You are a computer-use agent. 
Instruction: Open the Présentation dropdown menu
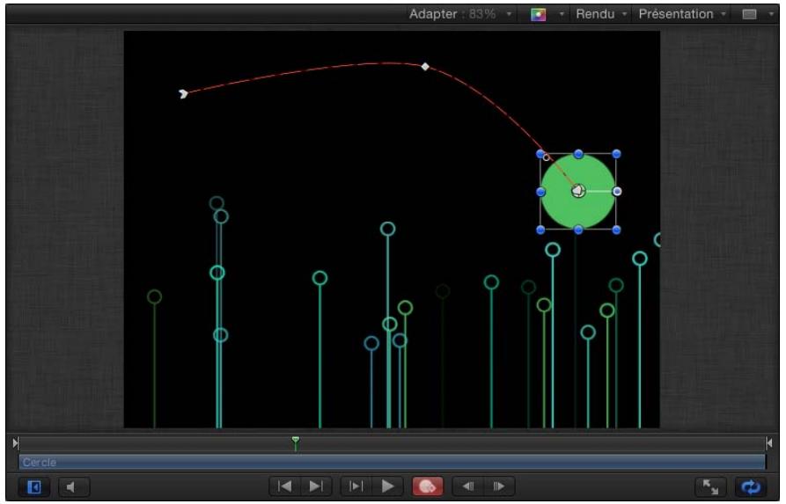682,14
